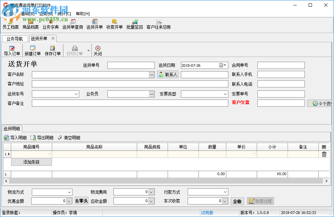Click the 单价 column header

click(241, 147)
